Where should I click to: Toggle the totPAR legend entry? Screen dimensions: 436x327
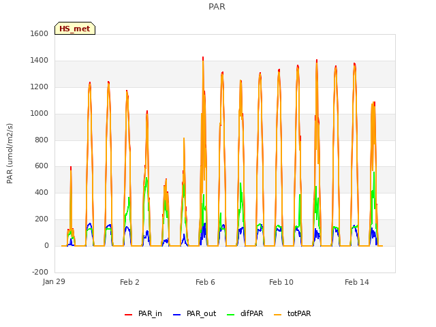(292, 313)
